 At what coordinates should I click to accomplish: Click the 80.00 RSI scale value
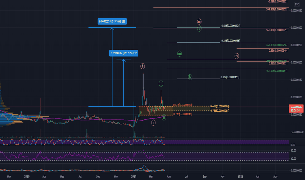(293, 151)
